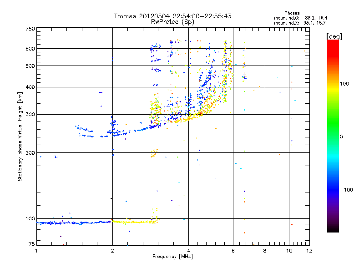The width and height of the screenshot is (364, 273).
Task: Click the '[deg]' colorbar unit label
Action: point(334,36)
